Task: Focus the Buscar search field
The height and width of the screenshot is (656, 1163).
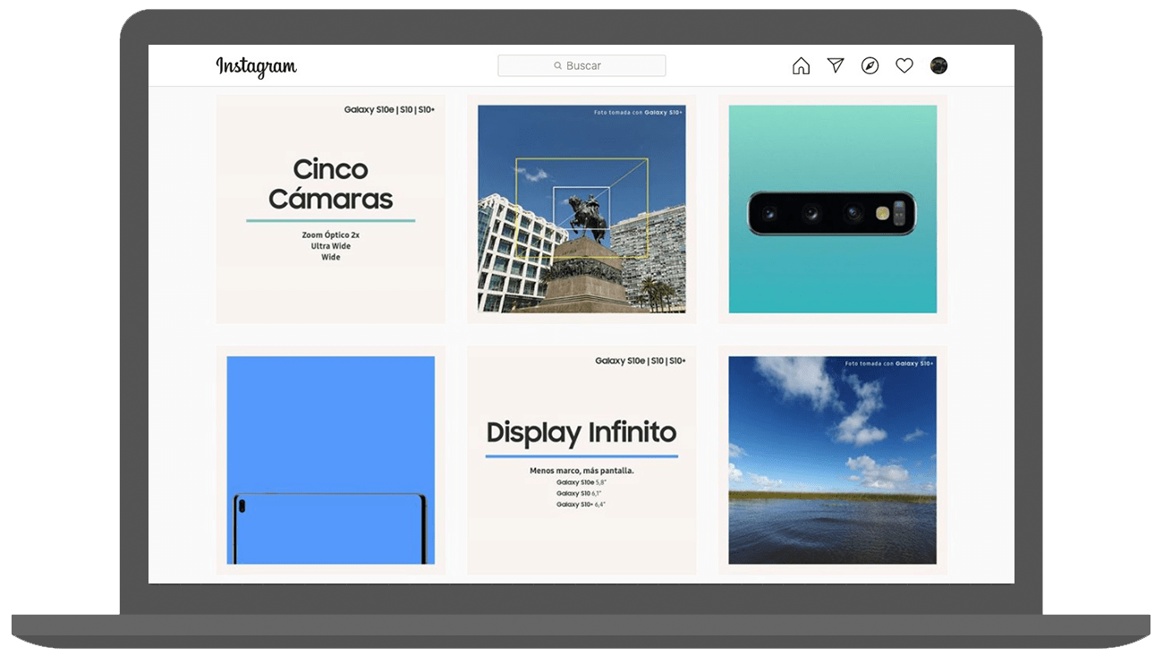Action: coord(581,65)
